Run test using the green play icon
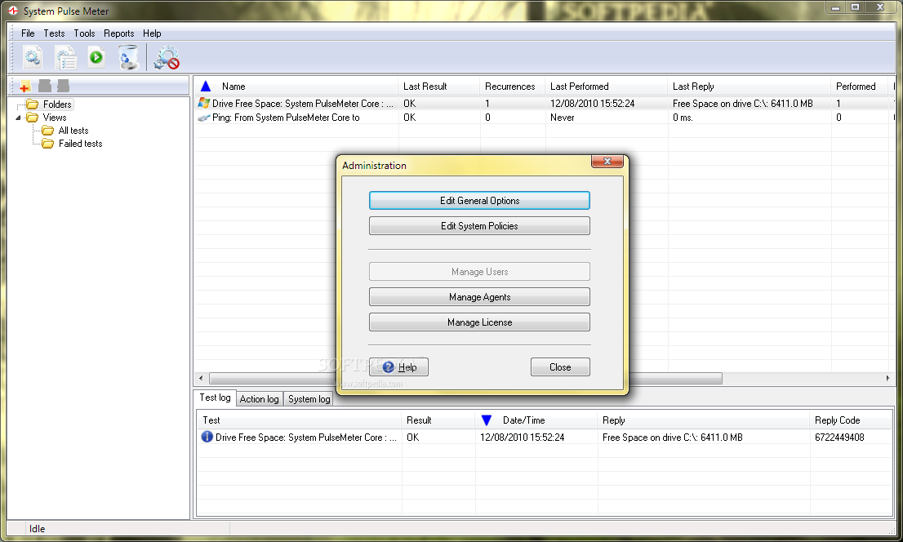 click(96, 57)
